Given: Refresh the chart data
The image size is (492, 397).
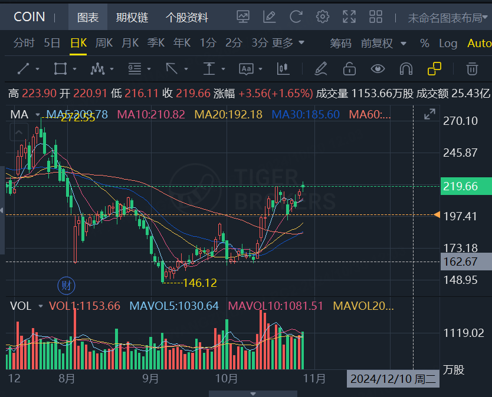Looking at the screenshot, I should pyautogui.click(x=296, y=16).
